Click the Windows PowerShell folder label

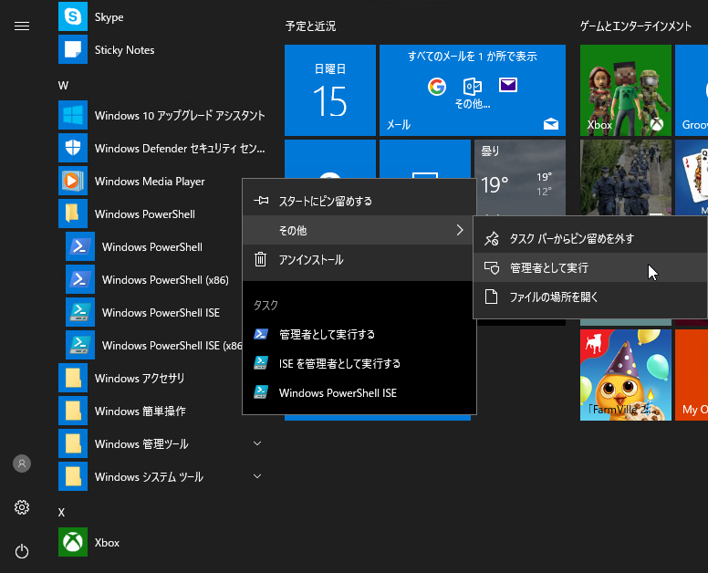pos(145,214)
